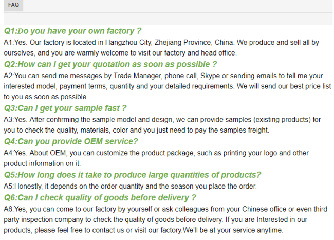Click 'party inspection company' text in A6
The width and height of the screenshot is (334, 240).
[44, 220]
